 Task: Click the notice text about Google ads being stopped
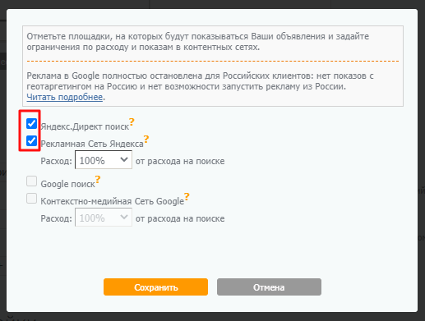(200, 81)
